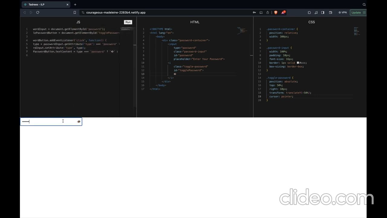This screenshot has width=387, height=218.
Task: Go back using the browser back arrow
Action: coord(24,12)
